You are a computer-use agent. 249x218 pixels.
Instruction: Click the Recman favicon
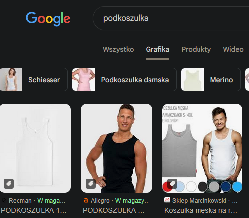tap(4, 200)
